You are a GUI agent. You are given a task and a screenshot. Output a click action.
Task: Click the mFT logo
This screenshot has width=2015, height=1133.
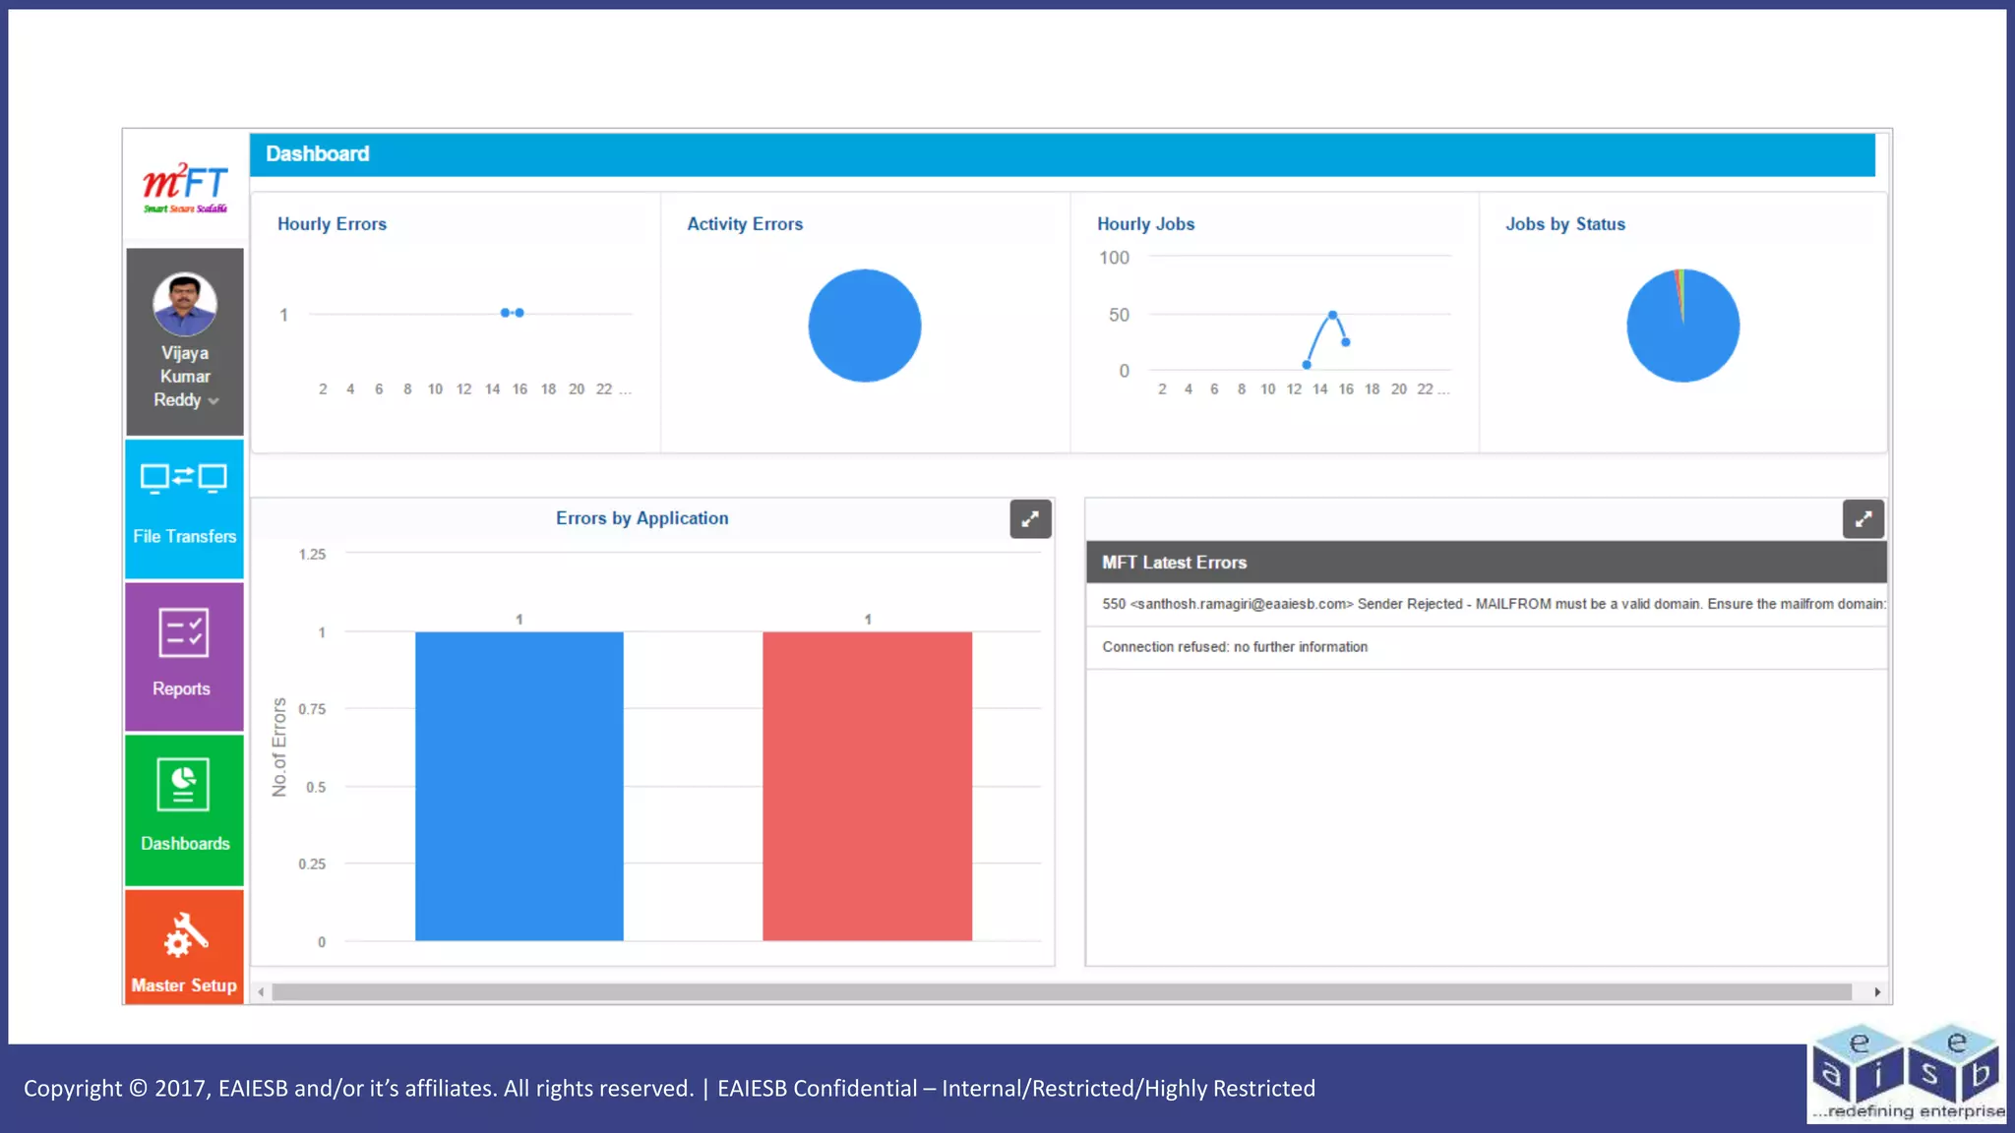(185, 187)
